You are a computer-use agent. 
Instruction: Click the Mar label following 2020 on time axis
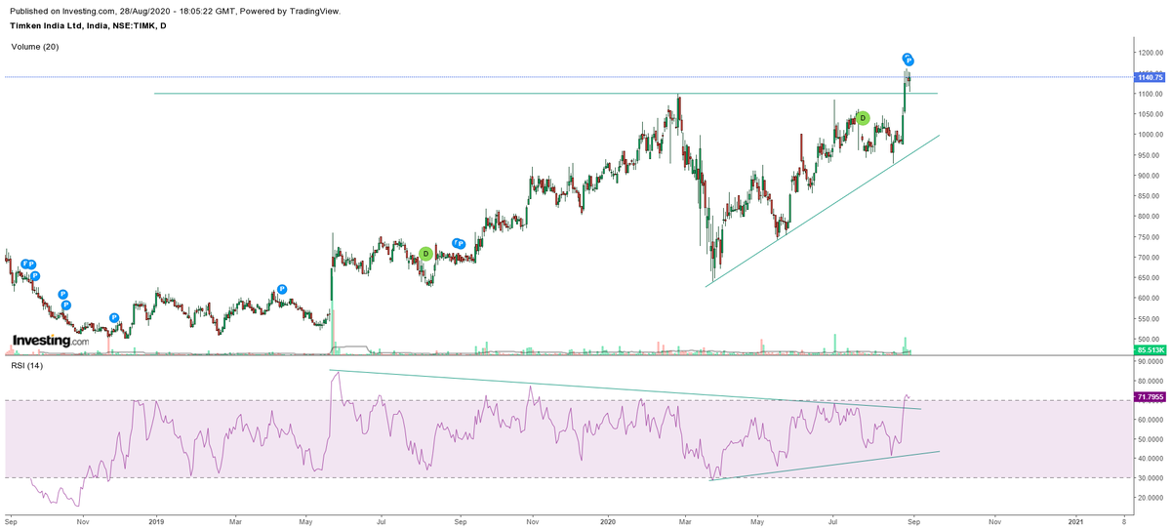coord(685,521)
